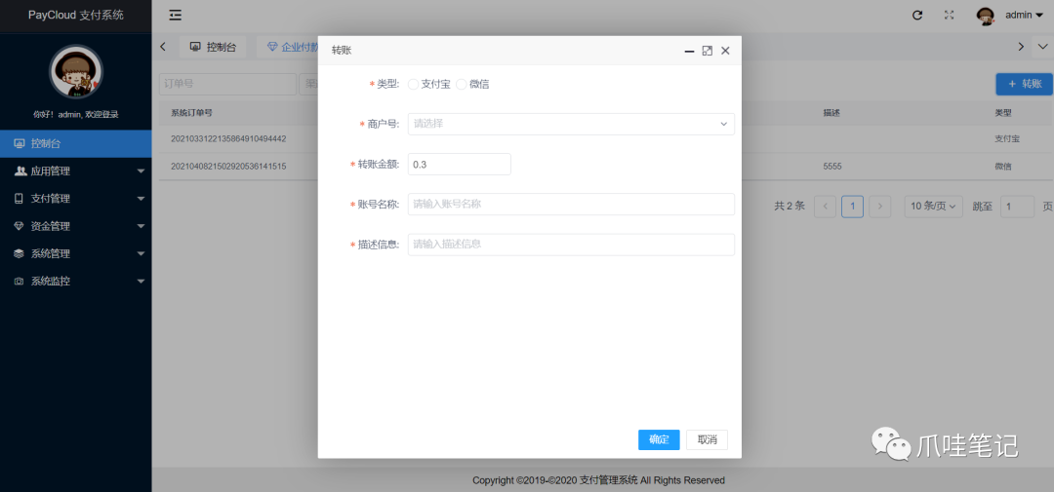Viewport: 1054px width, 492px height.
Task: Click the 转账金额 input showing 0.3
Action: 459,165
